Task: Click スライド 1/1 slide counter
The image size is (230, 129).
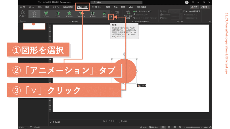Action: tap(23, 127)
